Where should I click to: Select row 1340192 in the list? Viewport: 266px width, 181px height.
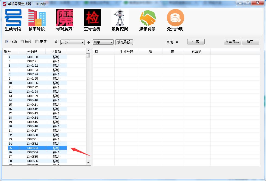tap(35, 66)
